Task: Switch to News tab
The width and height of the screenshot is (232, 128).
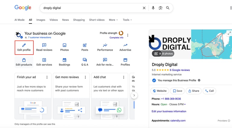Action: (x=65, y=20)
